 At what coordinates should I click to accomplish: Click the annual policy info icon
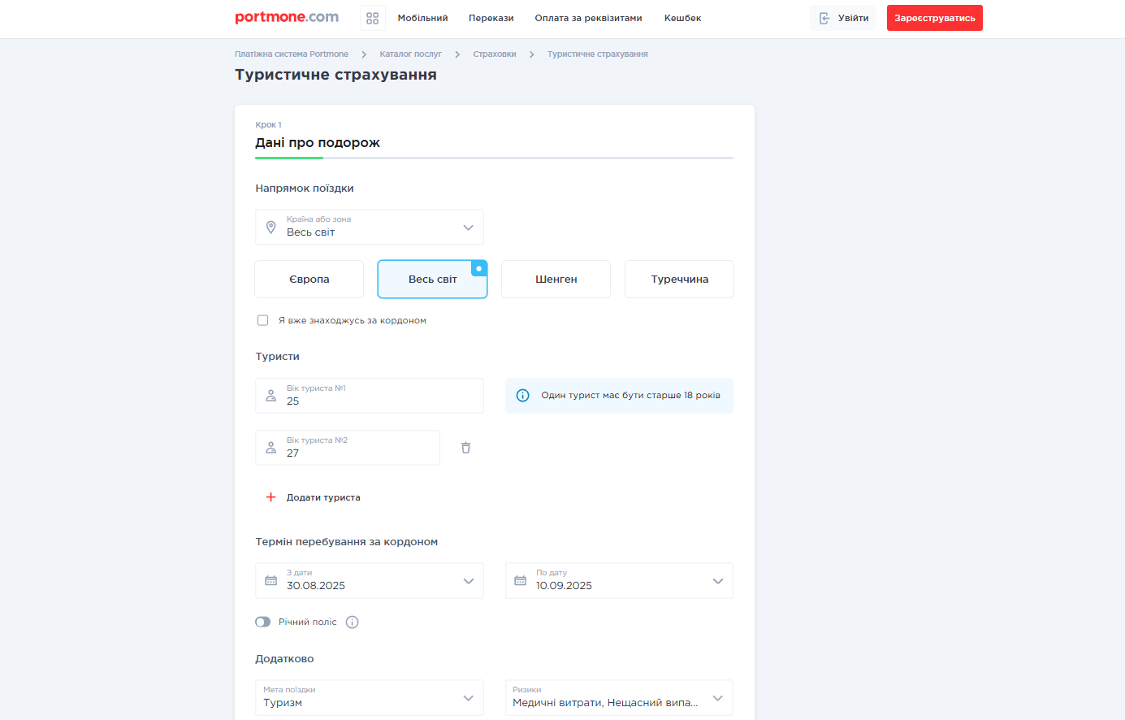click(352, 622)
